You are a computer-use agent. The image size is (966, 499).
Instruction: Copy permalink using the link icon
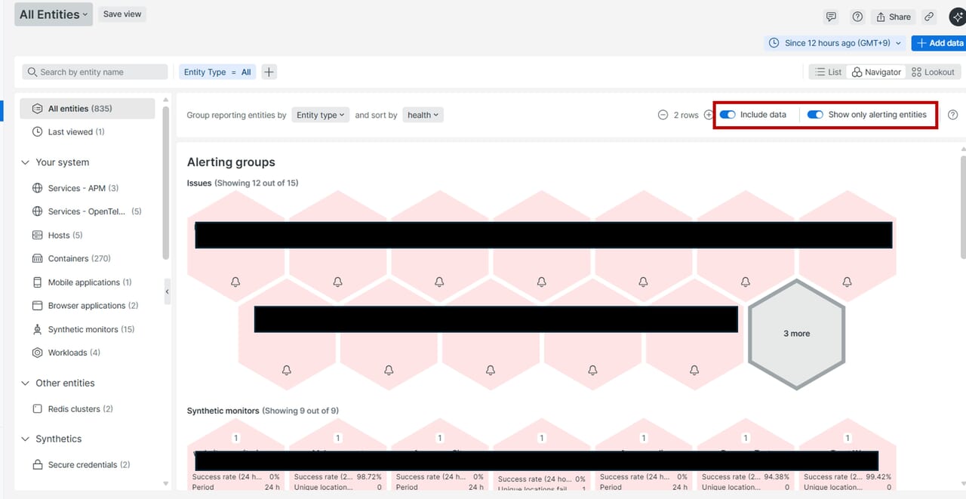(x=929, y=17)
